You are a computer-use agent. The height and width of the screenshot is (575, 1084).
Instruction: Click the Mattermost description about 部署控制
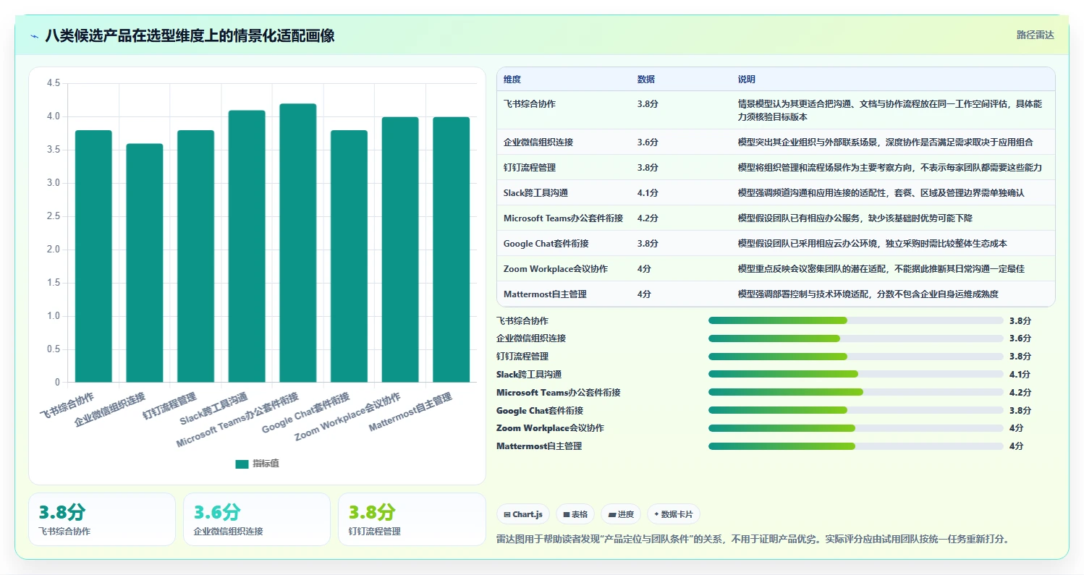click(868, 294)
